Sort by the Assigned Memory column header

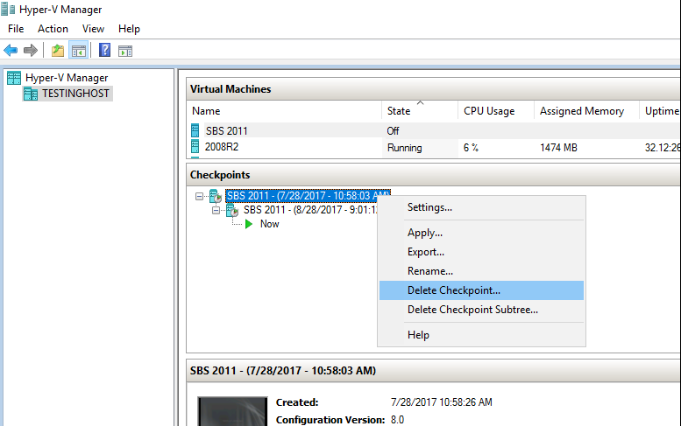tap(586, 111)
